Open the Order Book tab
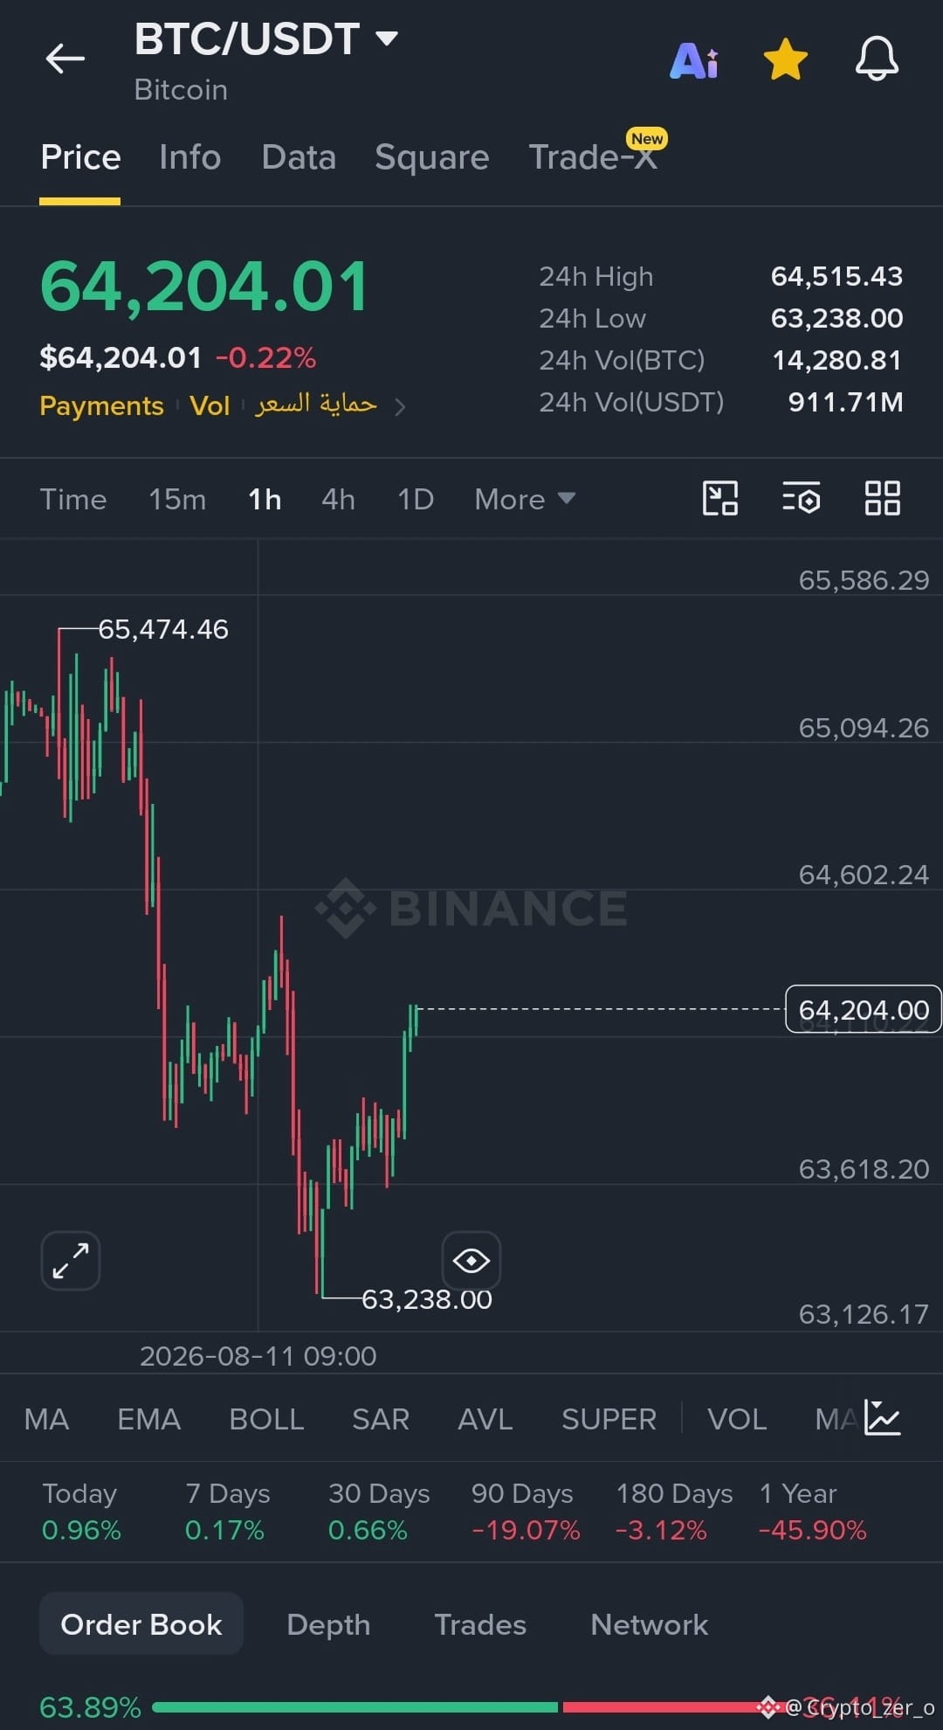The width and height of the screenshot is (943, 1730). (x=141, y=1624)
